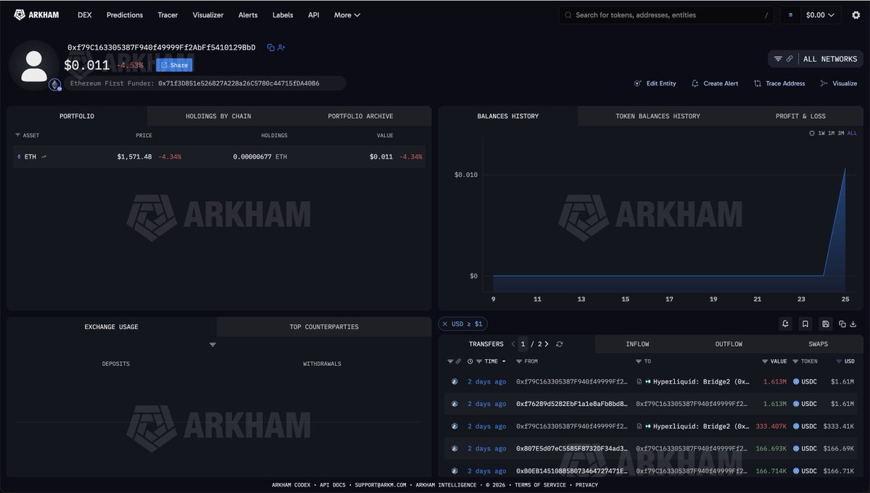Go to the next transfers page arrow
870x493 pixels.
pos(547,344)
